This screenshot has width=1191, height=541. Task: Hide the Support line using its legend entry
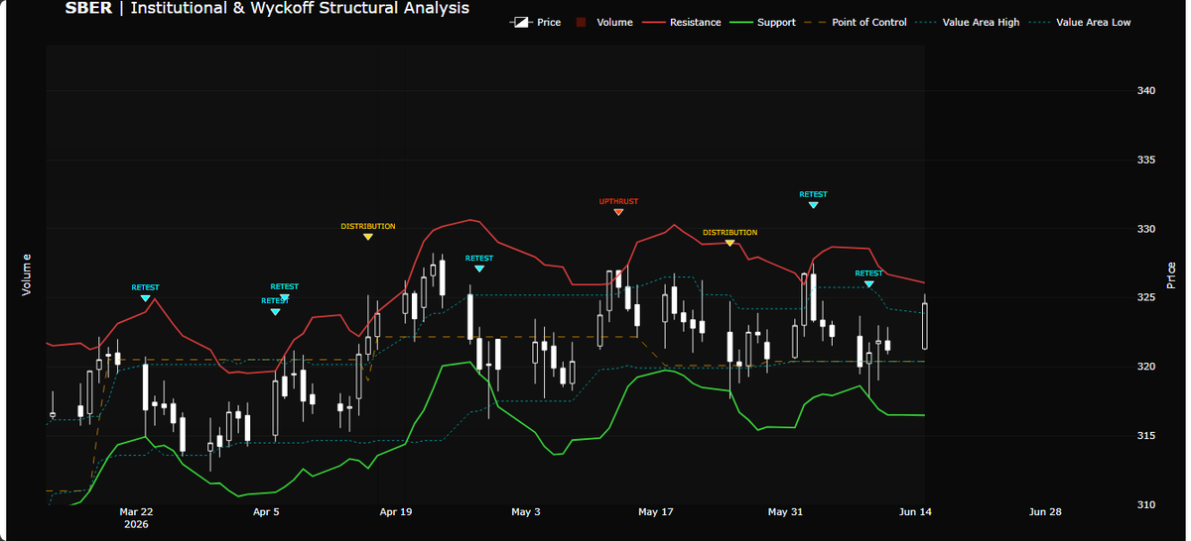coord(761,22)
